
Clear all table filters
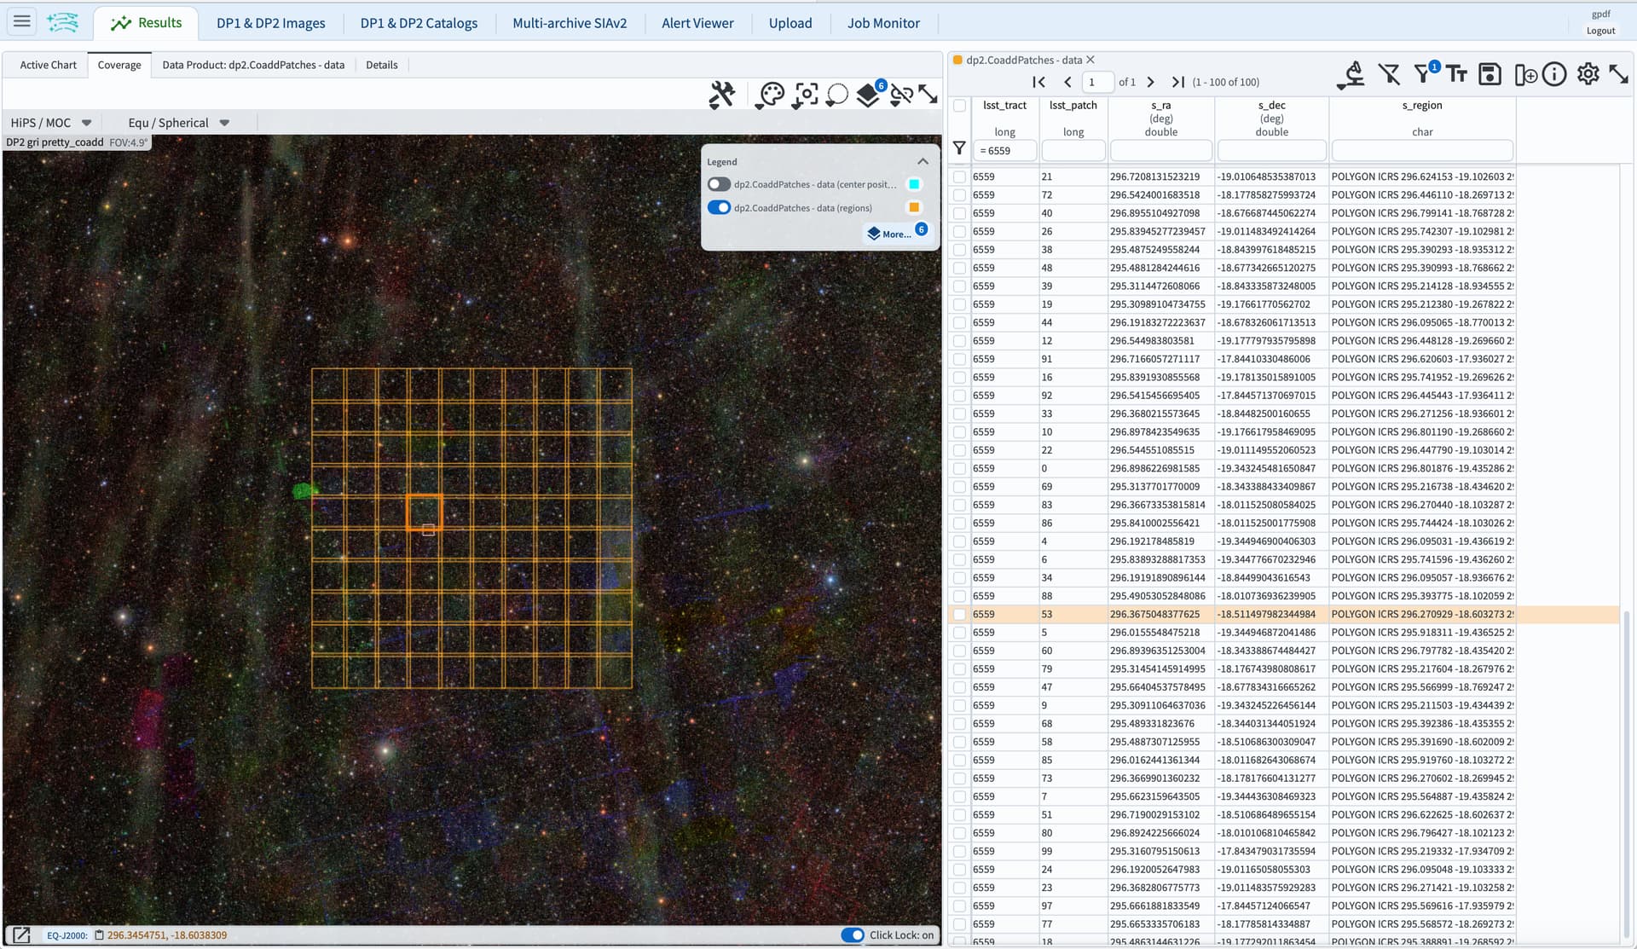pyautogui.click(x=1389, y=75)
